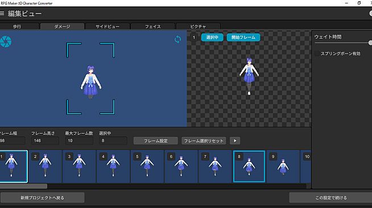Click 新規プロジェクトへ戻る button
372x208 pixels.
[42, 198]
